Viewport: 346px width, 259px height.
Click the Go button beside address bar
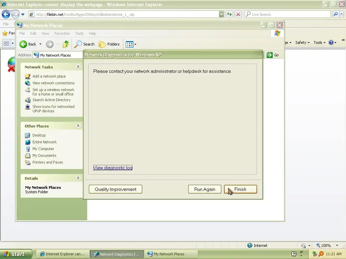point(273,55)
